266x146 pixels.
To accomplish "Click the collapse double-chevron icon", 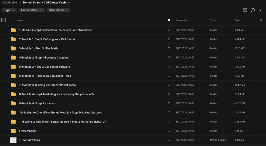I will [x=260, y=10].
